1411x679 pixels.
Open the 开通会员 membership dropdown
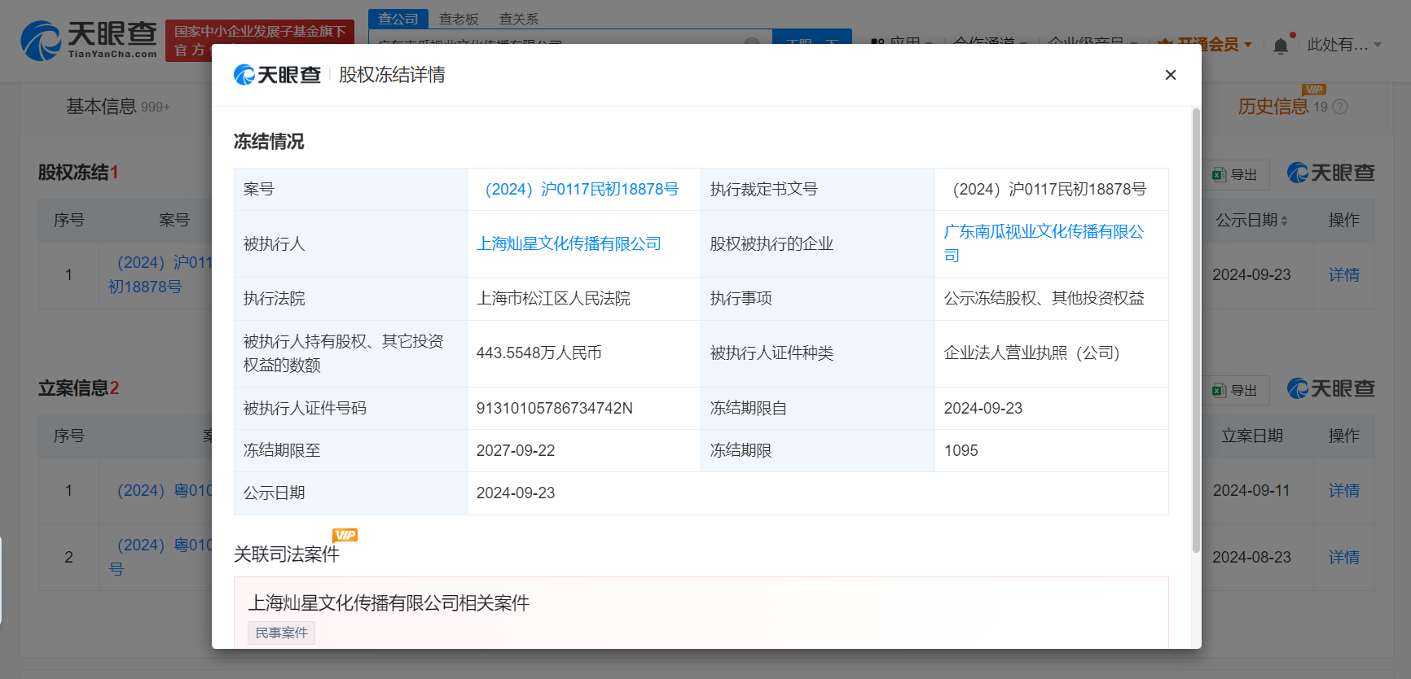coord(1205,45)
